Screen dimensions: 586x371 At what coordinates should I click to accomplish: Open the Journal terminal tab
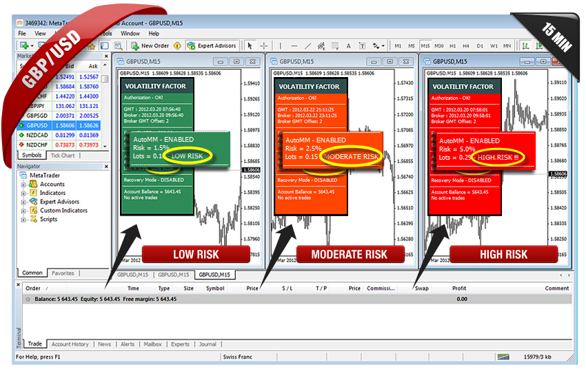[x=208, y=344]
